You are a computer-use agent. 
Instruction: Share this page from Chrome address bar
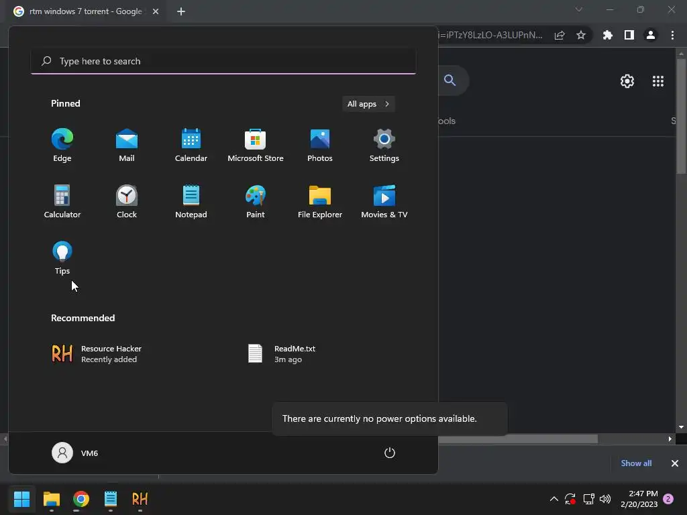pyautogui.click(x=560, y=35)
